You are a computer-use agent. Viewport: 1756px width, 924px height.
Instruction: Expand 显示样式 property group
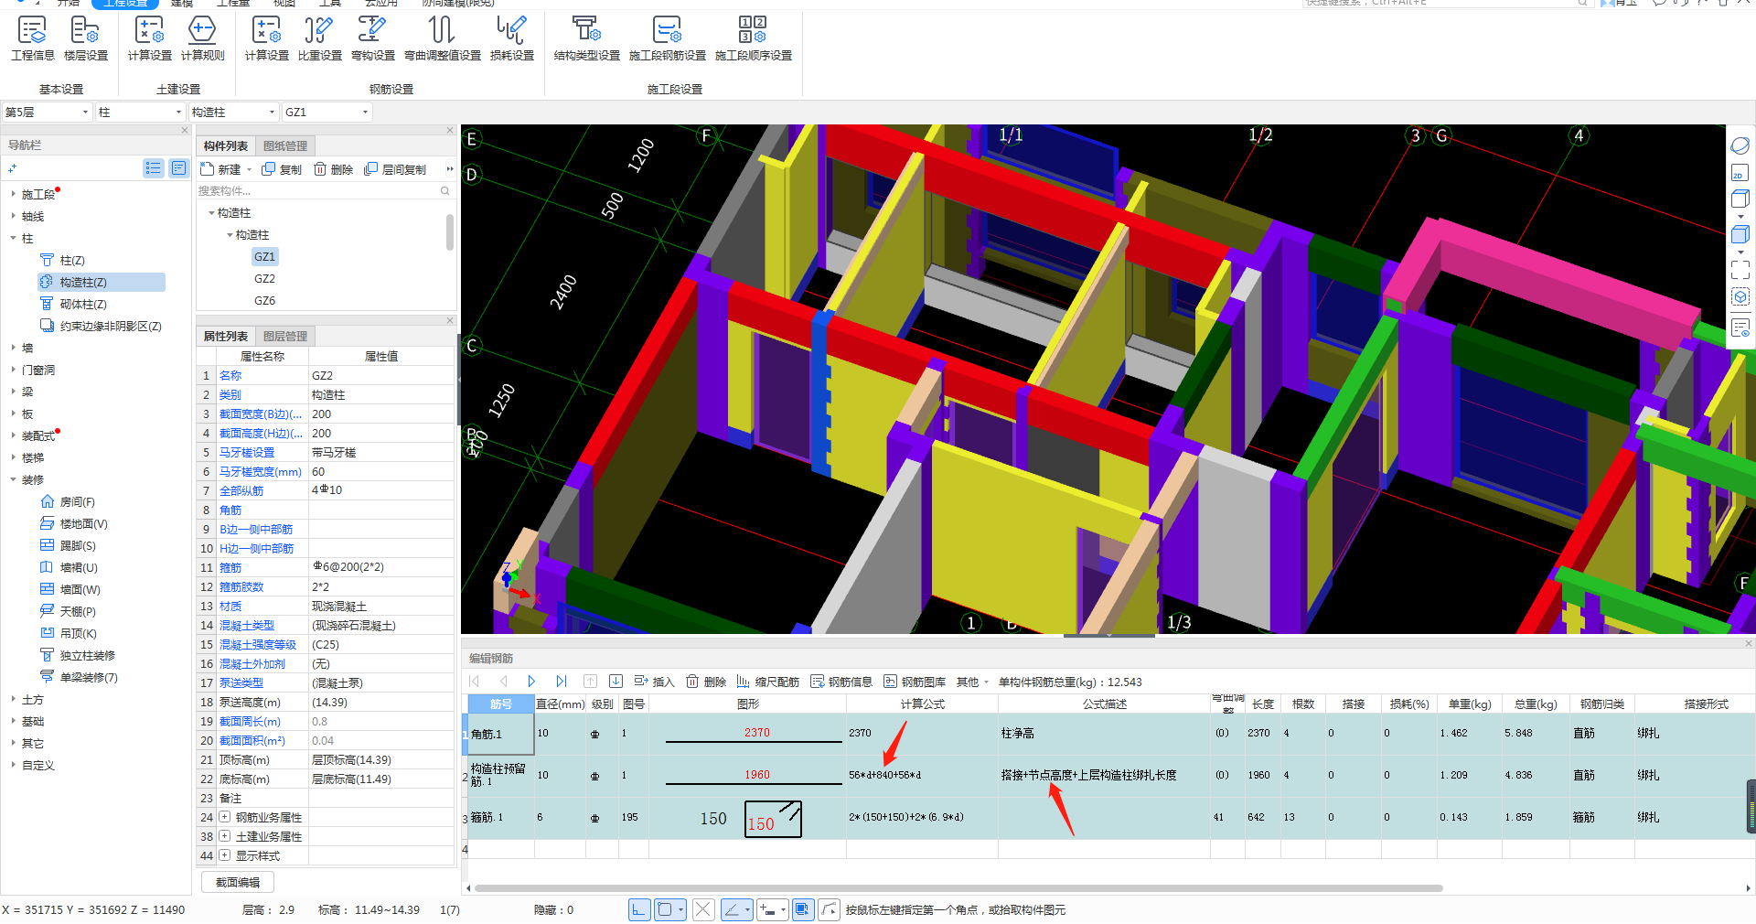point(224,855)
